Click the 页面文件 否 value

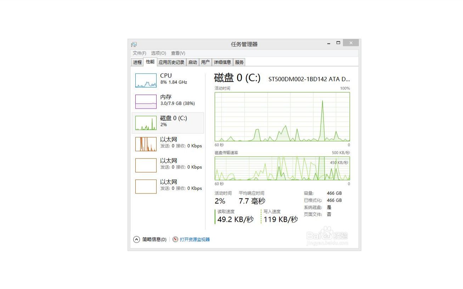(329, 214)
